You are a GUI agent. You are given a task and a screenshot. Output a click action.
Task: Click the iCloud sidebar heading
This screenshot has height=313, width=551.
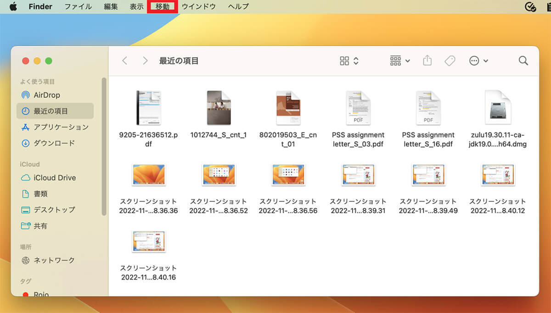(30, 164)
